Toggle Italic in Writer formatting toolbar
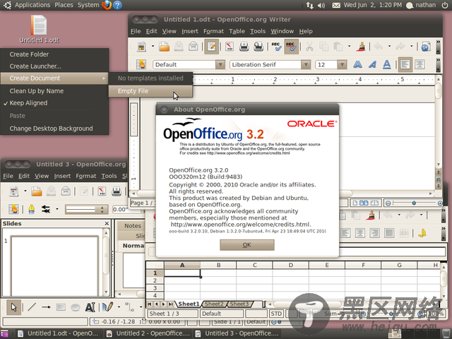The width and height of the screenshot is (452, 339). [x=372, y=64]
